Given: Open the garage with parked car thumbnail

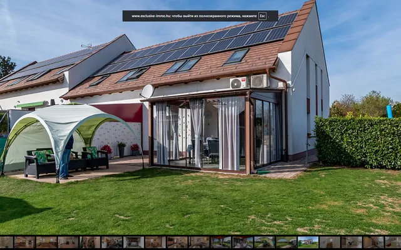Looking at the screenshot, I should click(133, 242).
